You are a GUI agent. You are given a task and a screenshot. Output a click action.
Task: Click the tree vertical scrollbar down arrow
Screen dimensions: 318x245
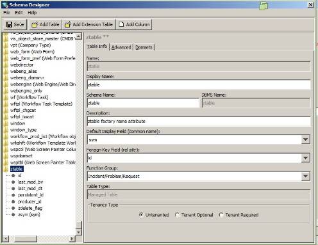coord(79,232)
